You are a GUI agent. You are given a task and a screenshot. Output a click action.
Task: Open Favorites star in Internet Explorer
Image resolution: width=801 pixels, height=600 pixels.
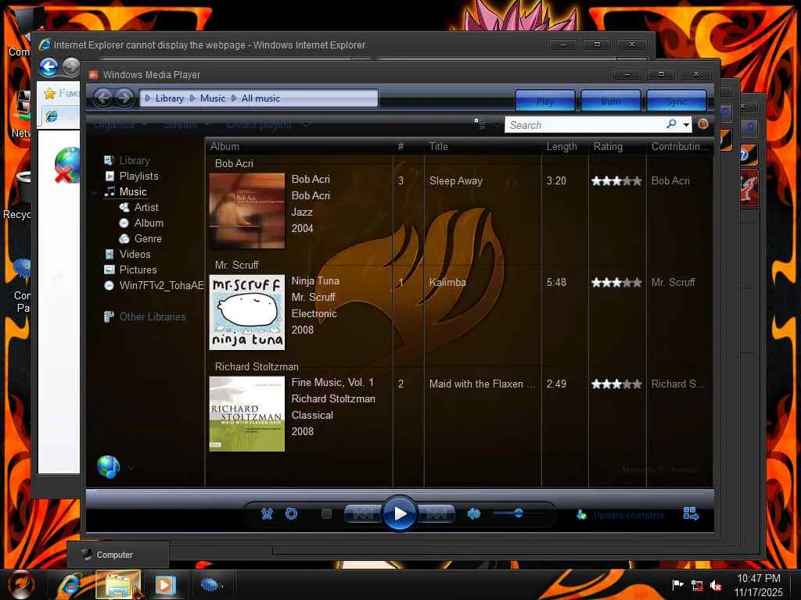[x=49, y=94]
